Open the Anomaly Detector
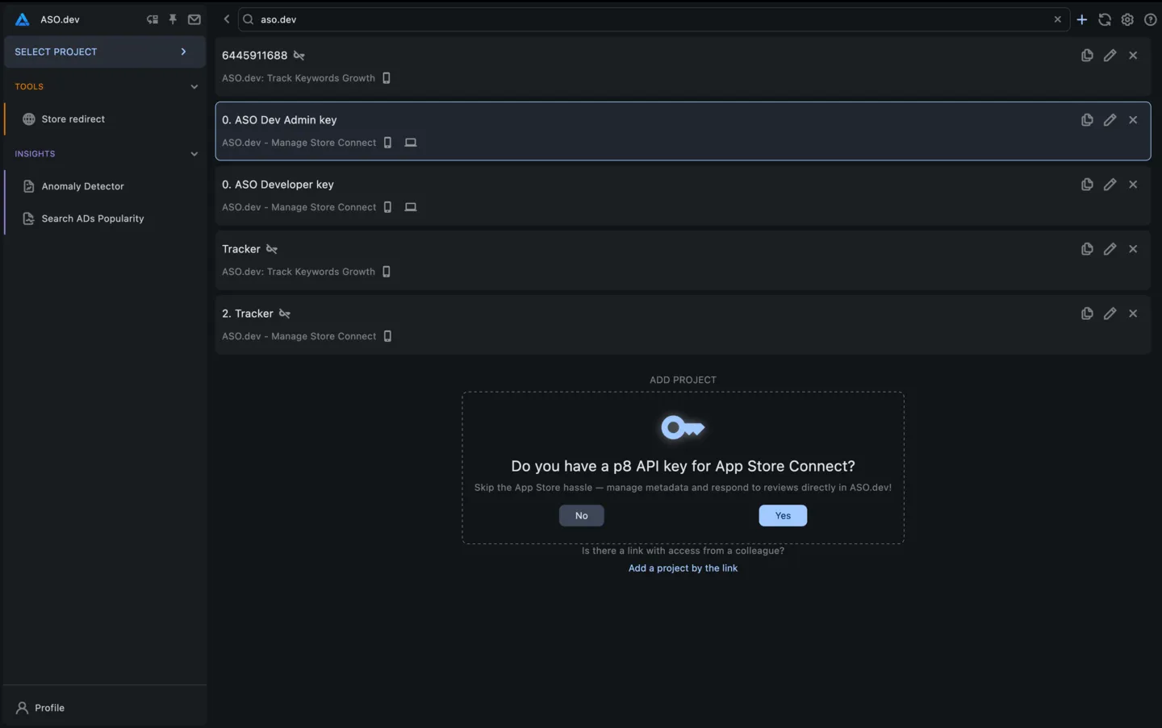Viewport: 1162px width, 728px height. point(82,186)
